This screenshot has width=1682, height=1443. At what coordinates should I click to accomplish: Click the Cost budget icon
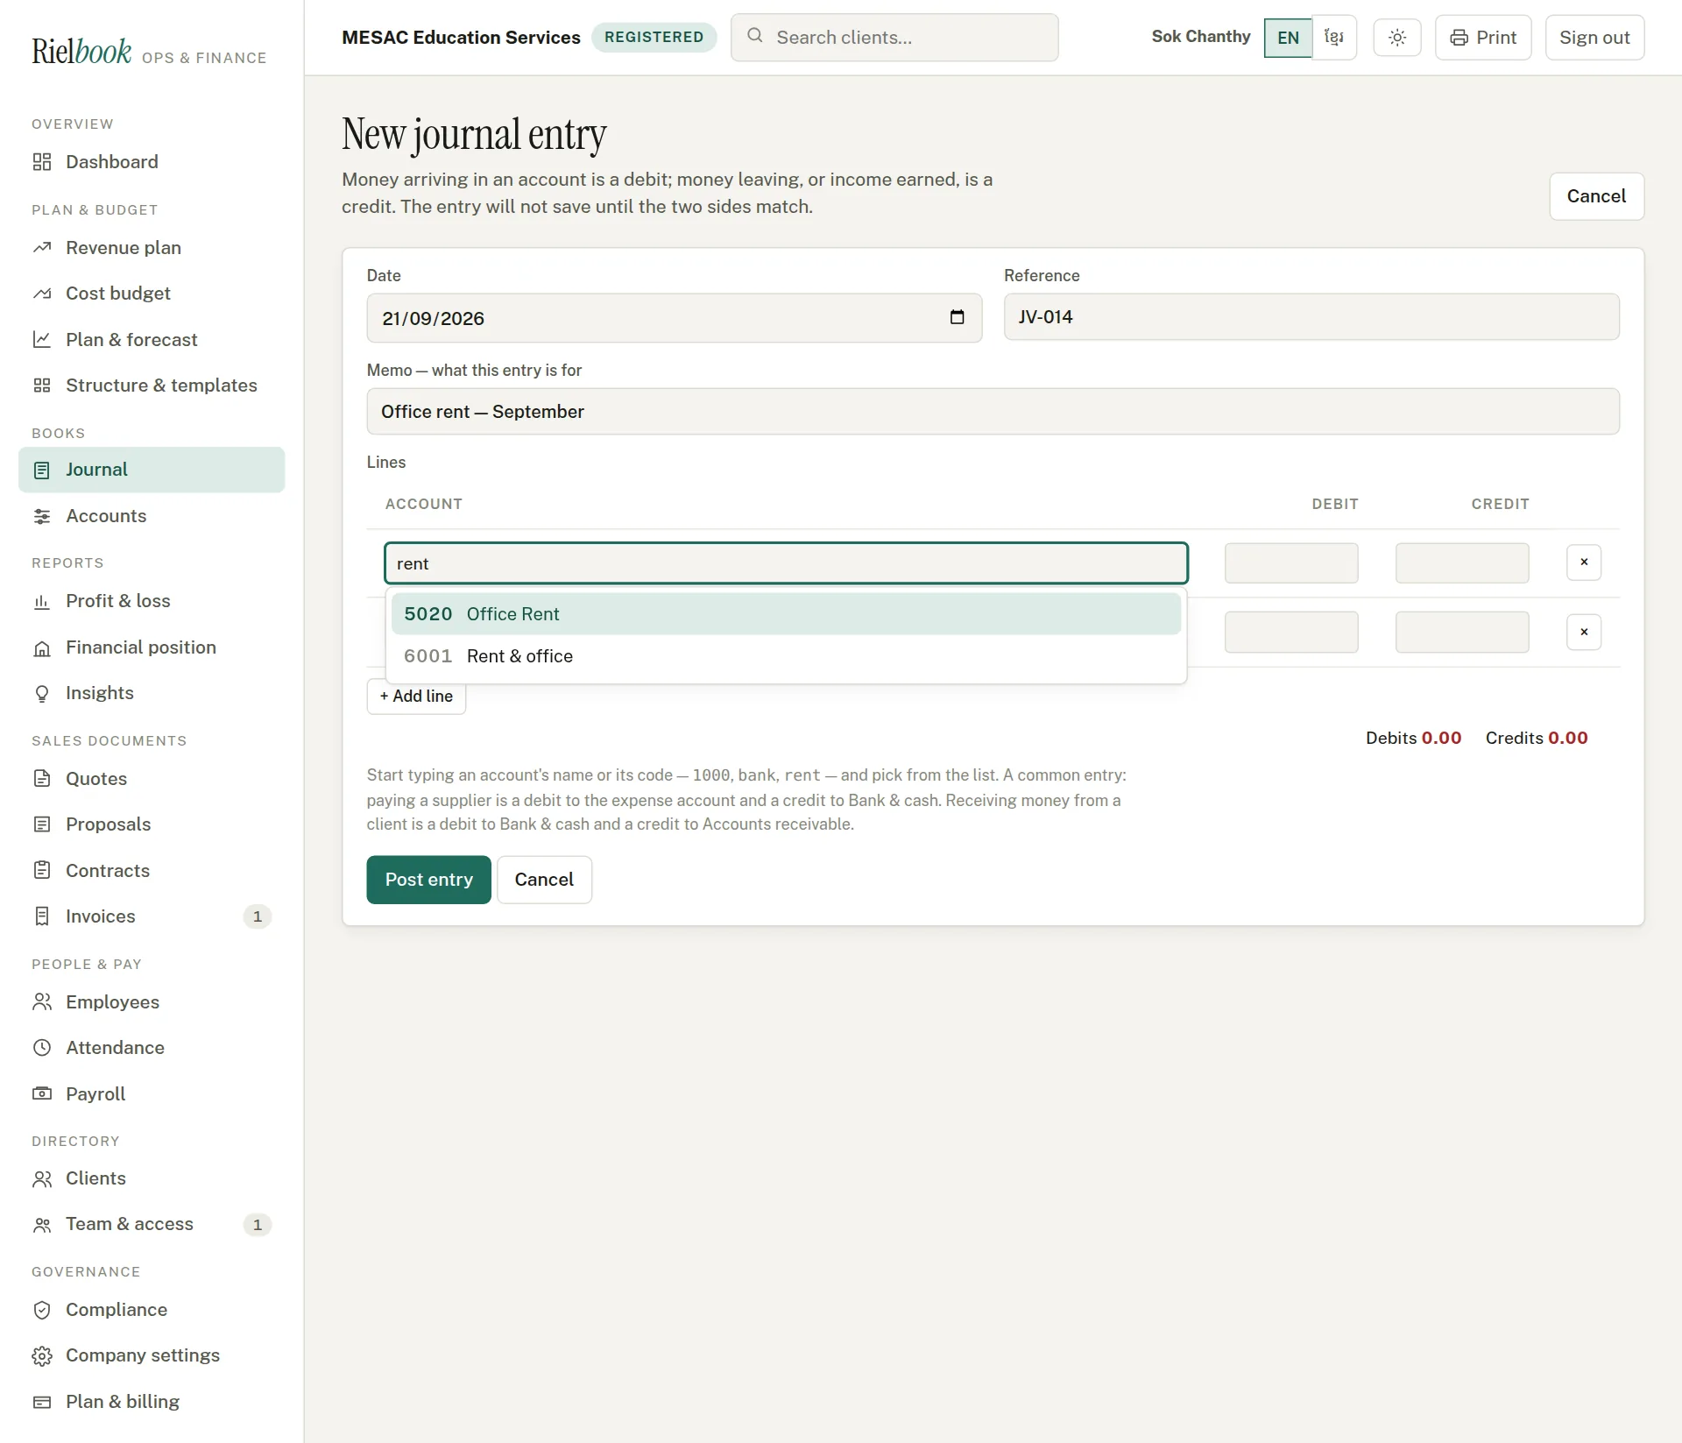click(x=42, y=294)
